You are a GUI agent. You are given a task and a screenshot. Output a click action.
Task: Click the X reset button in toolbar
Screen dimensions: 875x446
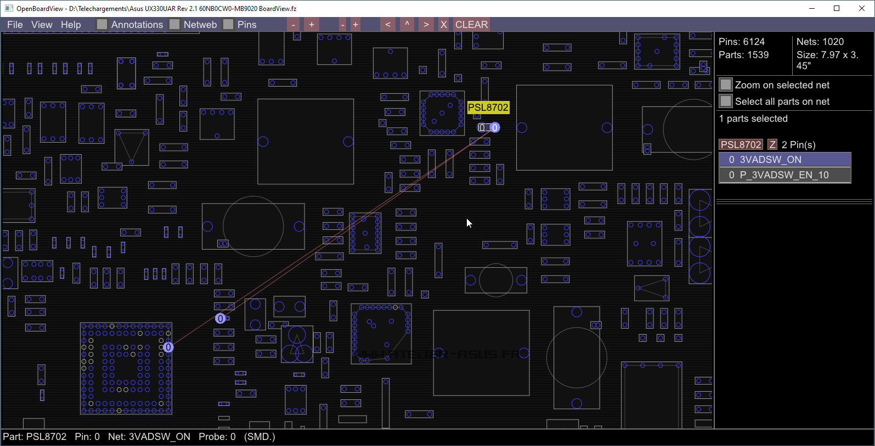click(x=444, y=25)
